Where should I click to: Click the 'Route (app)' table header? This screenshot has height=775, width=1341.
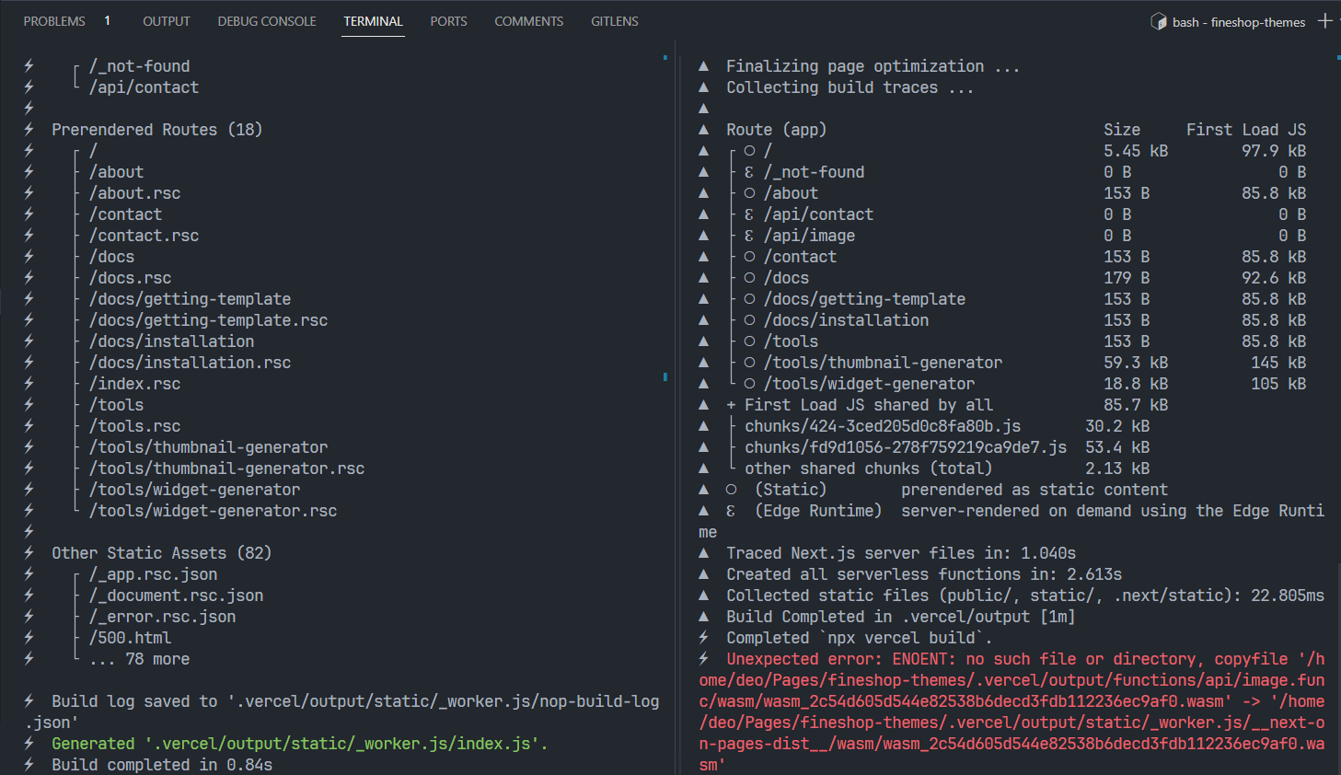(x=777, y=130)
